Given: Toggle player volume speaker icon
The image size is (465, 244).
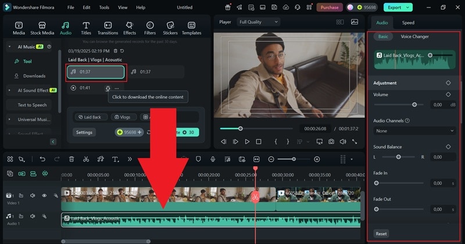Looking at the screenshot, I should (343, 142).
